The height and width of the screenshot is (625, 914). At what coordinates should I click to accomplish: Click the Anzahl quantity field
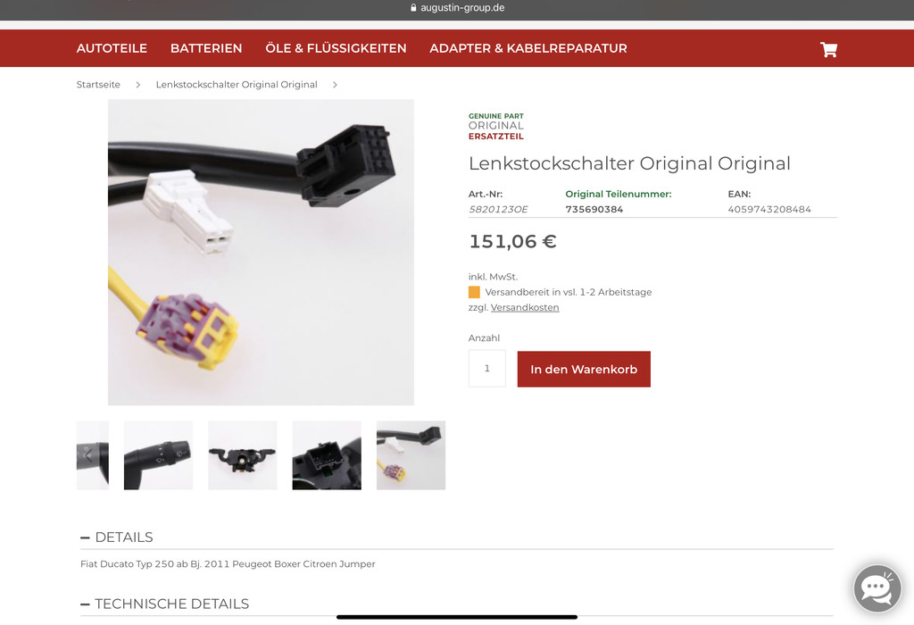click(486, 369)
